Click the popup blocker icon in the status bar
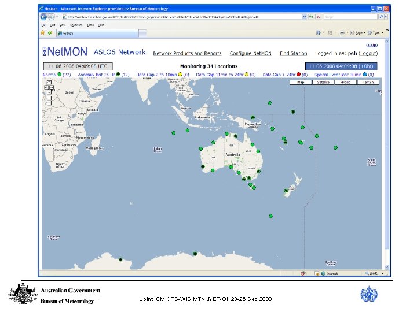Viewport: 417px width, 312px height. [303, 273]
